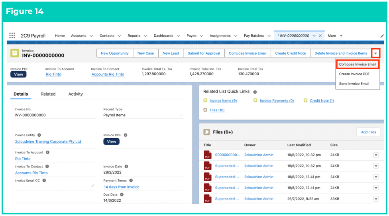The image size is (389, 216).
Task: Click the Files panel header icon
Action: click(206, 132)
